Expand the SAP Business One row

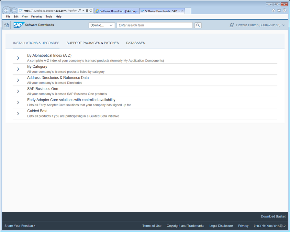click(x=18, y=91)
